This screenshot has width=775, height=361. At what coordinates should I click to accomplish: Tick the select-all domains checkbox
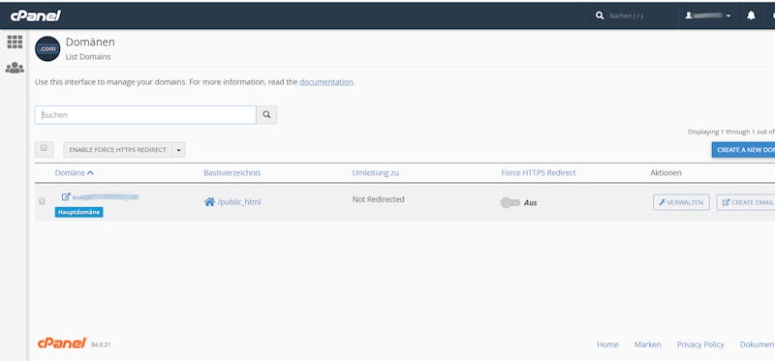point(44,148)
